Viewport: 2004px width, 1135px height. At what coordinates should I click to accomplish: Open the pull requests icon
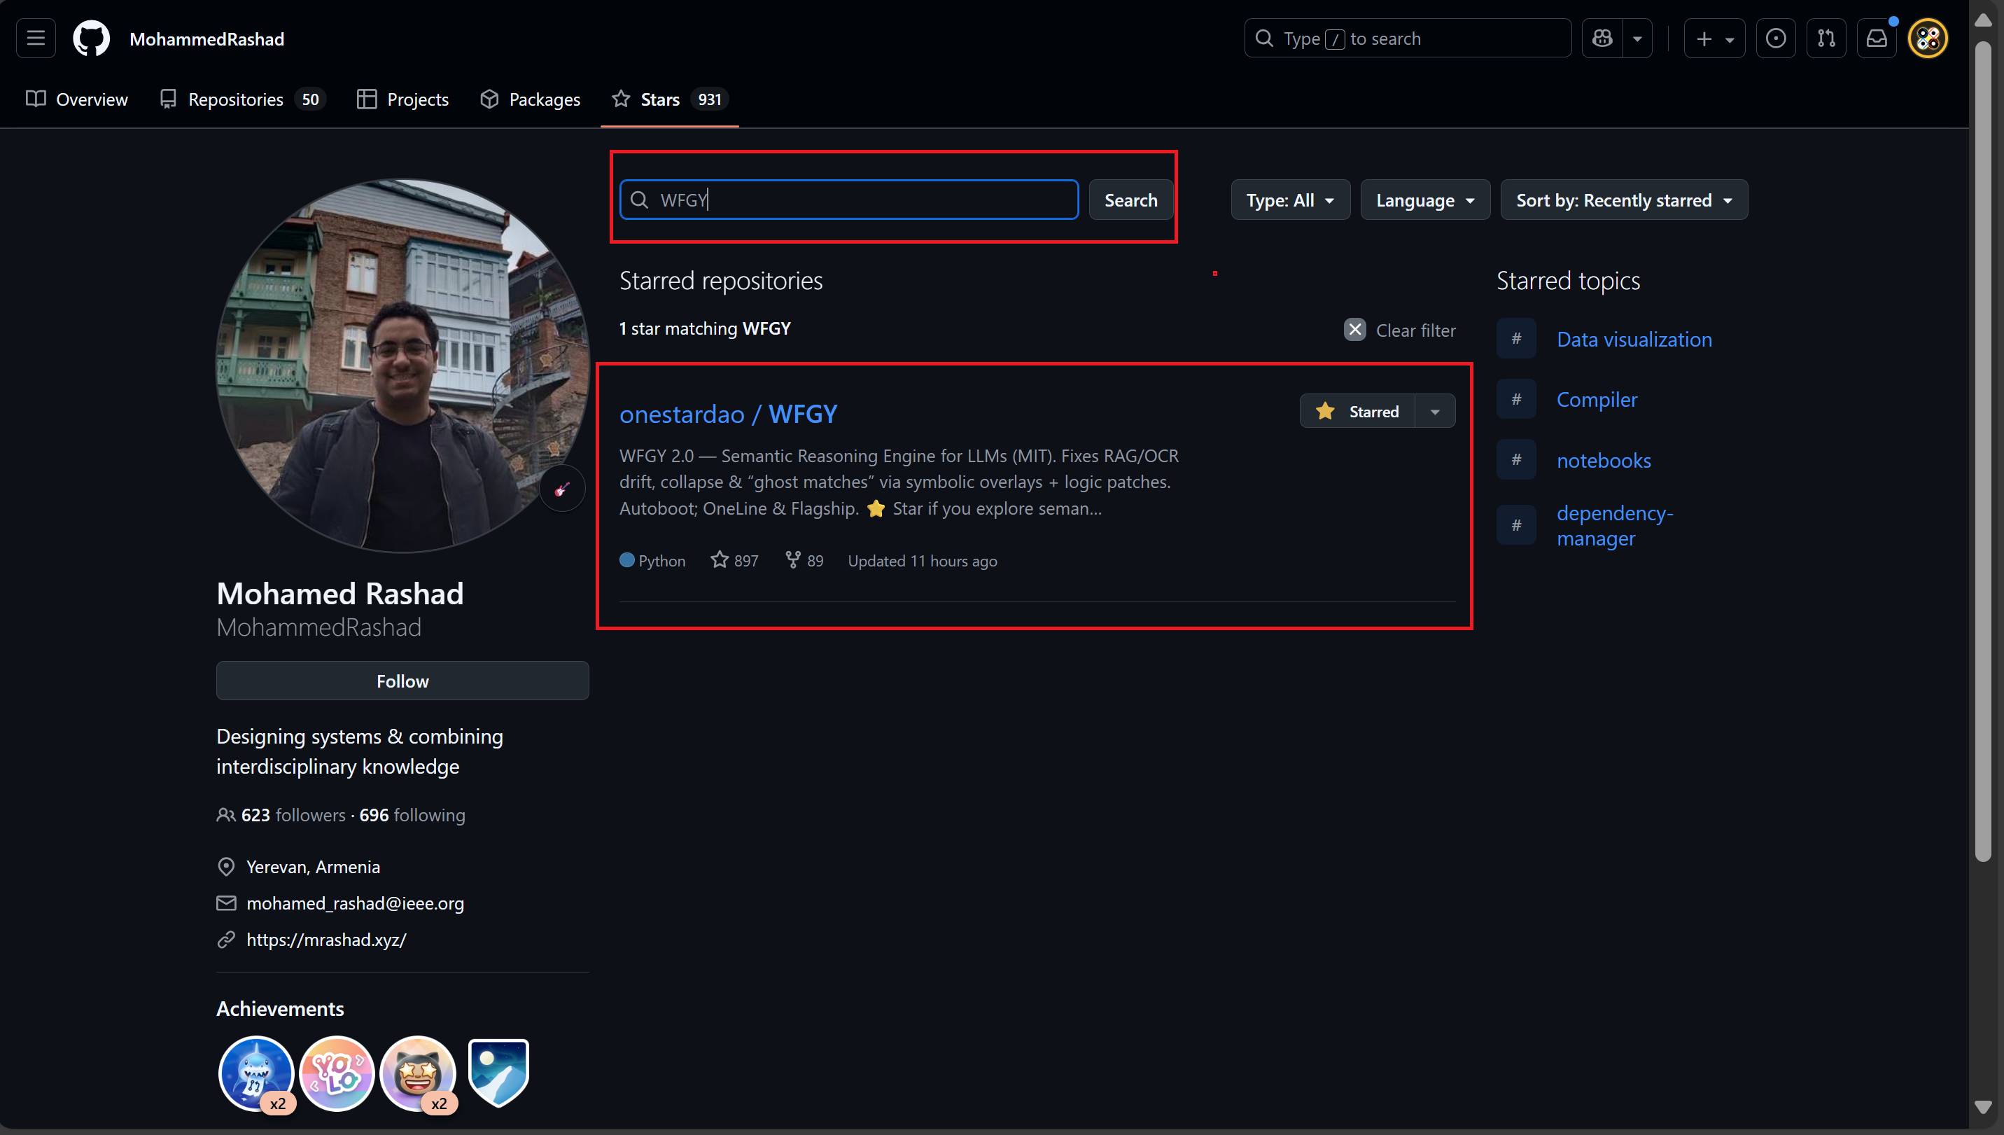click(1826, 39)
